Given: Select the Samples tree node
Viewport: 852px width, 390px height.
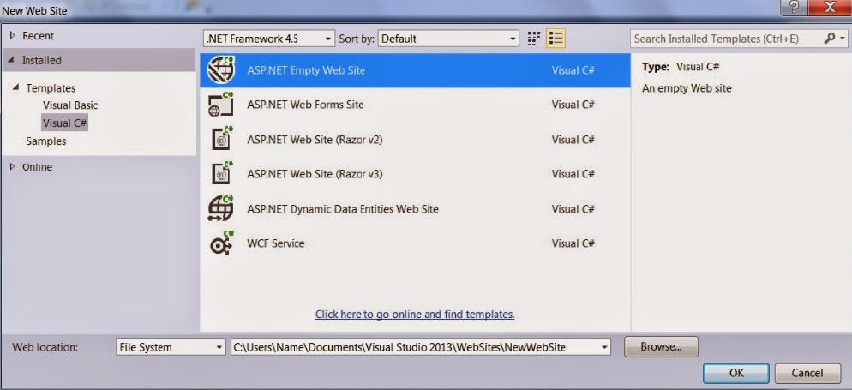Looking at the screenshot, I should [46, 141].
